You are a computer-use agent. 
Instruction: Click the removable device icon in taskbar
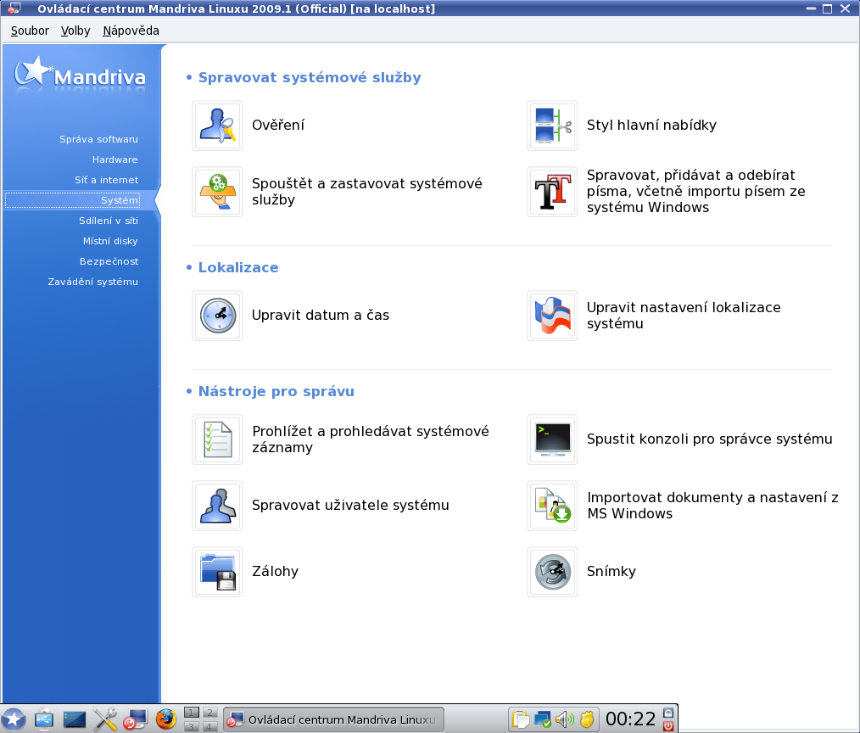click(44, 719)
